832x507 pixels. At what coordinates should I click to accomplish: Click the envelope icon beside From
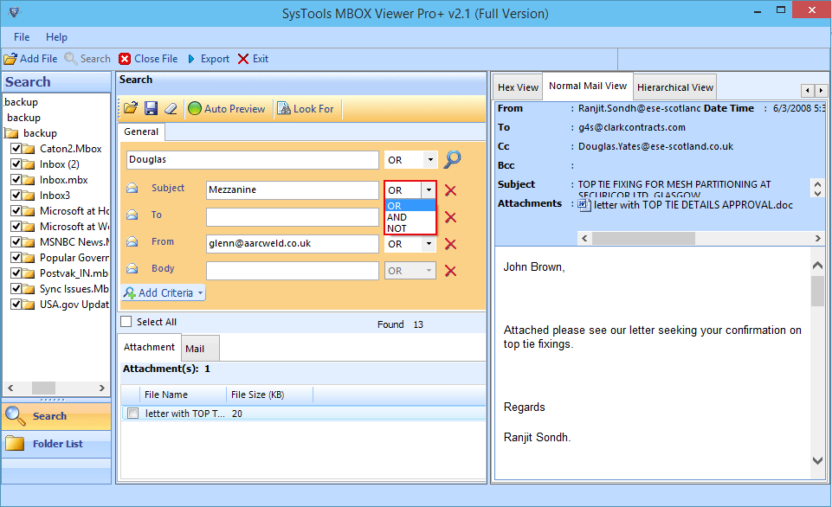(132, 242)
